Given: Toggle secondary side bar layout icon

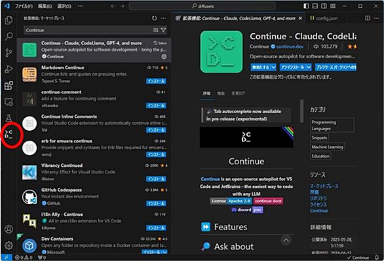Looking at the screenshot, I should click(324, 6).
